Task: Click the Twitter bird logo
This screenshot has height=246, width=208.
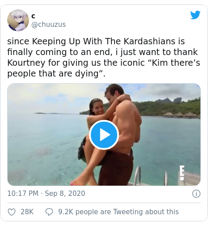Action: coord(195,15)
